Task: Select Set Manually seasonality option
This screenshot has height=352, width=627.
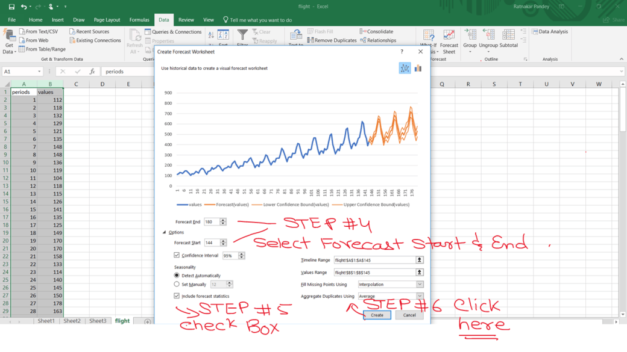Action: coord(176,284)
